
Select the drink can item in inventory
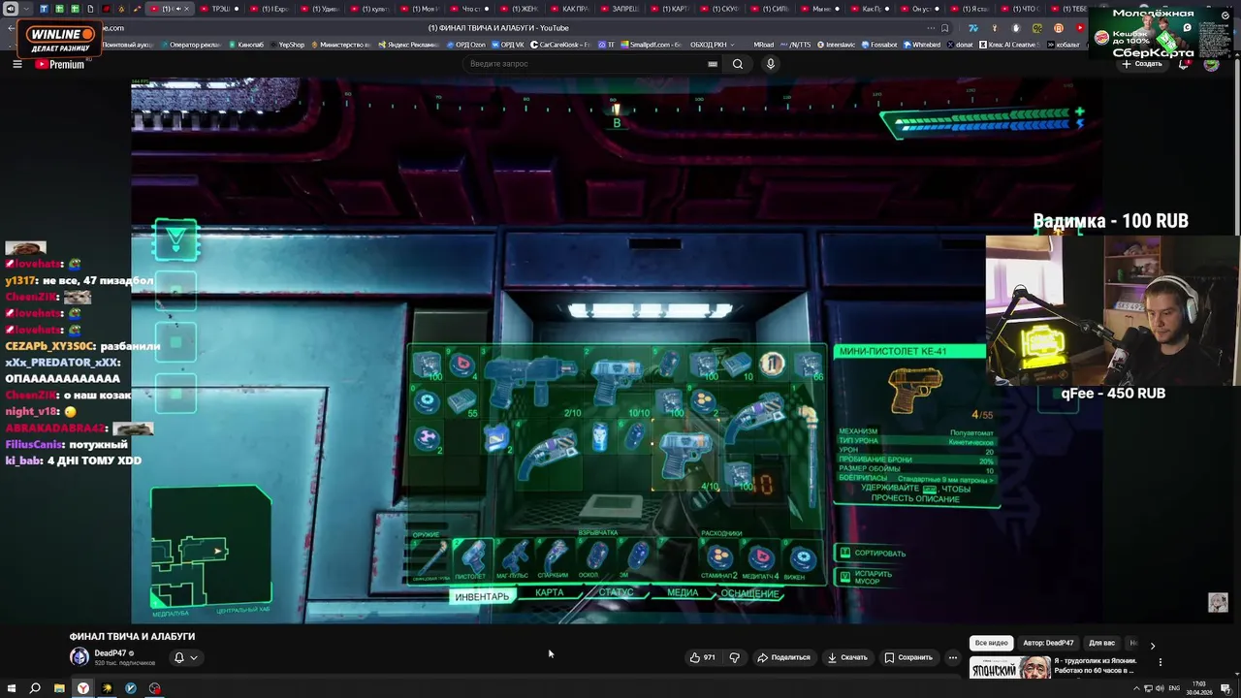point(600,436)
